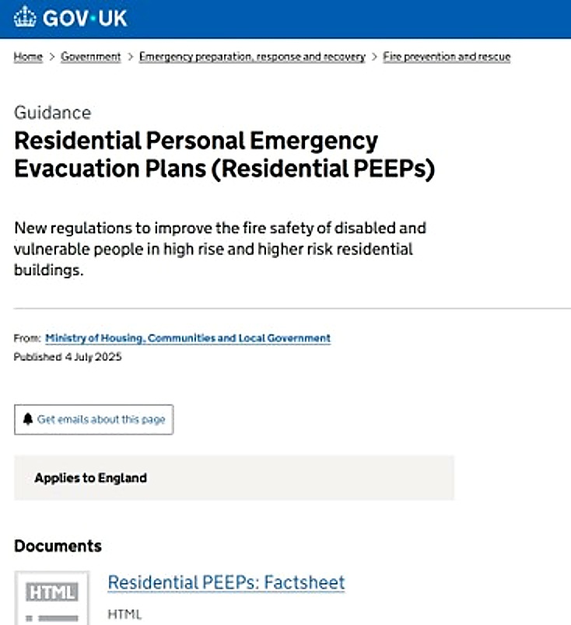The image size is (571, 625).
Task: Open Emergency preparation, response and recovery breadcrumb
Action: click(x=252, y=57)
